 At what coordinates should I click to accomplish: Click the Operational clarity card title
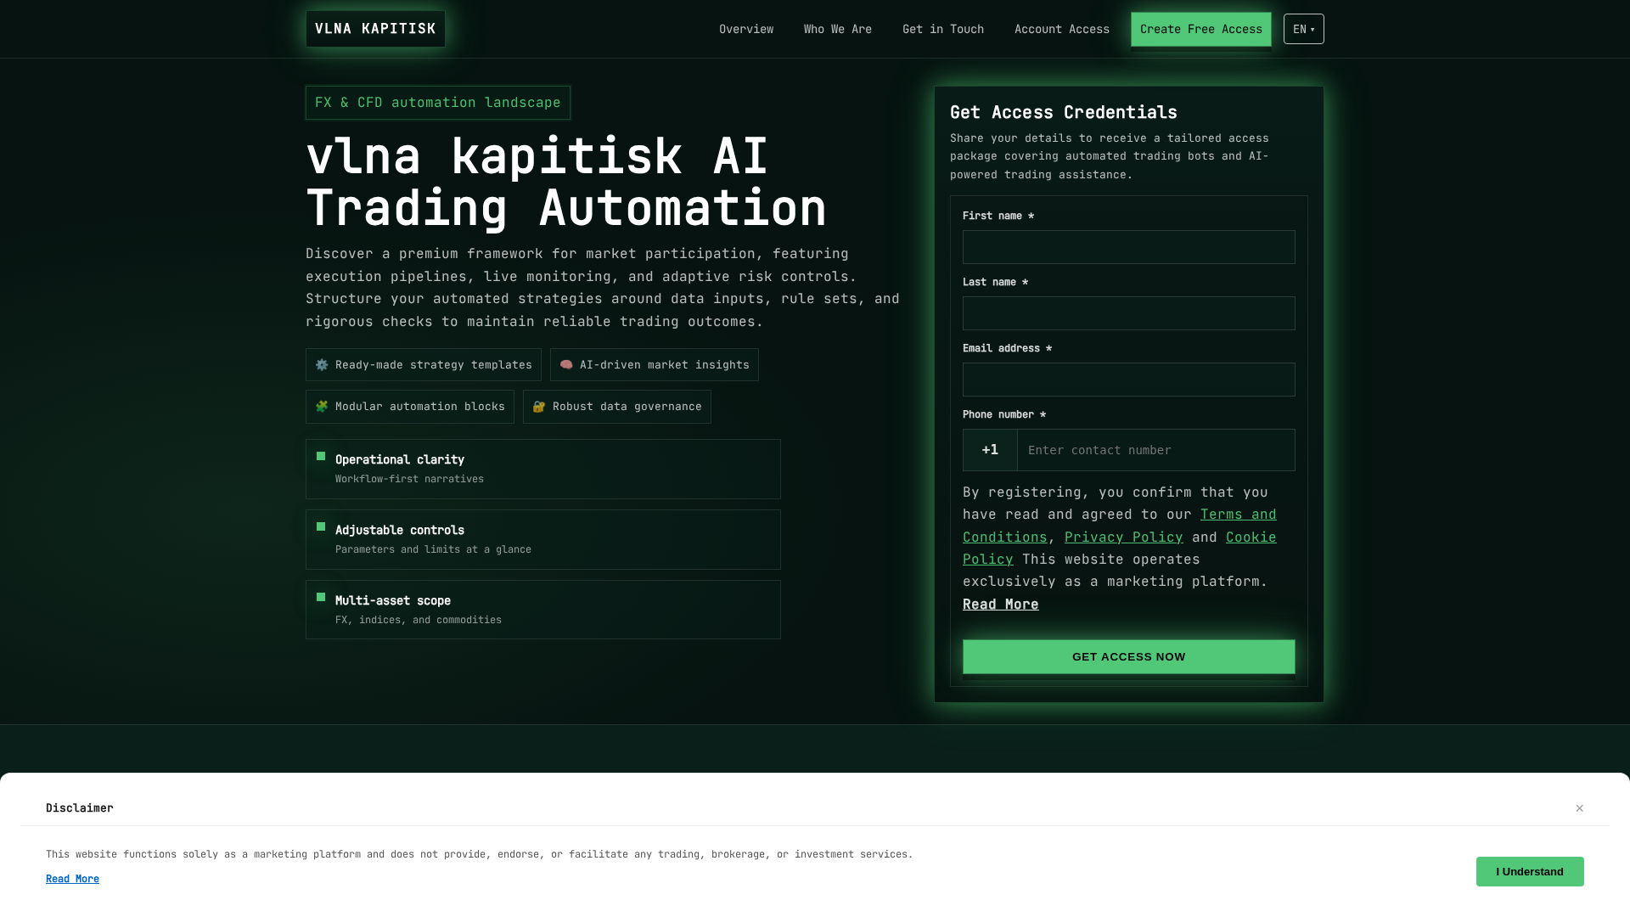(x=400, y=459)
